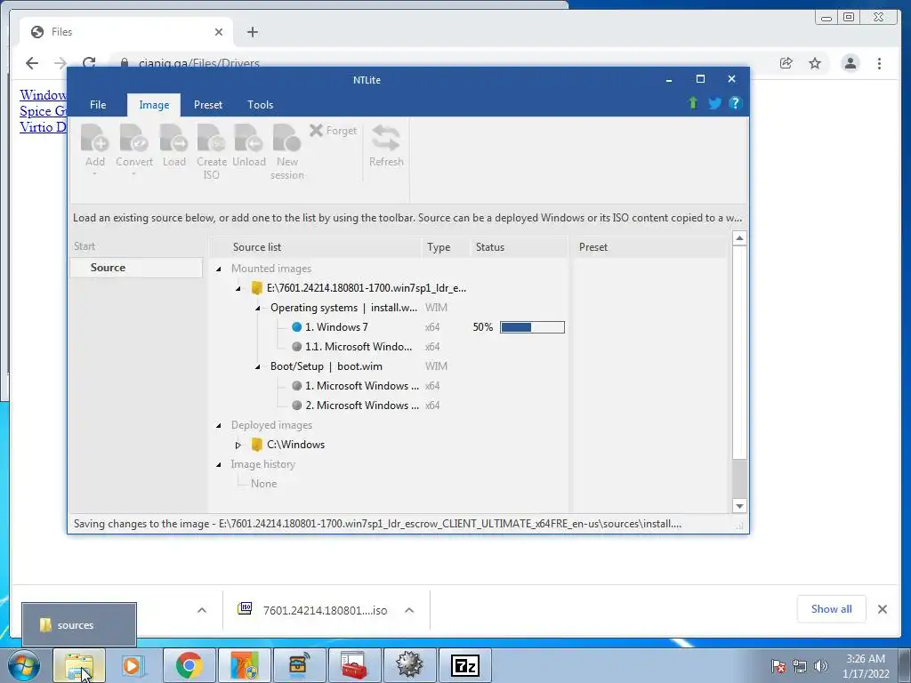Click Chrome's back arrow
The width and height of the screenshot is (911, 683).
click(32, 63)
